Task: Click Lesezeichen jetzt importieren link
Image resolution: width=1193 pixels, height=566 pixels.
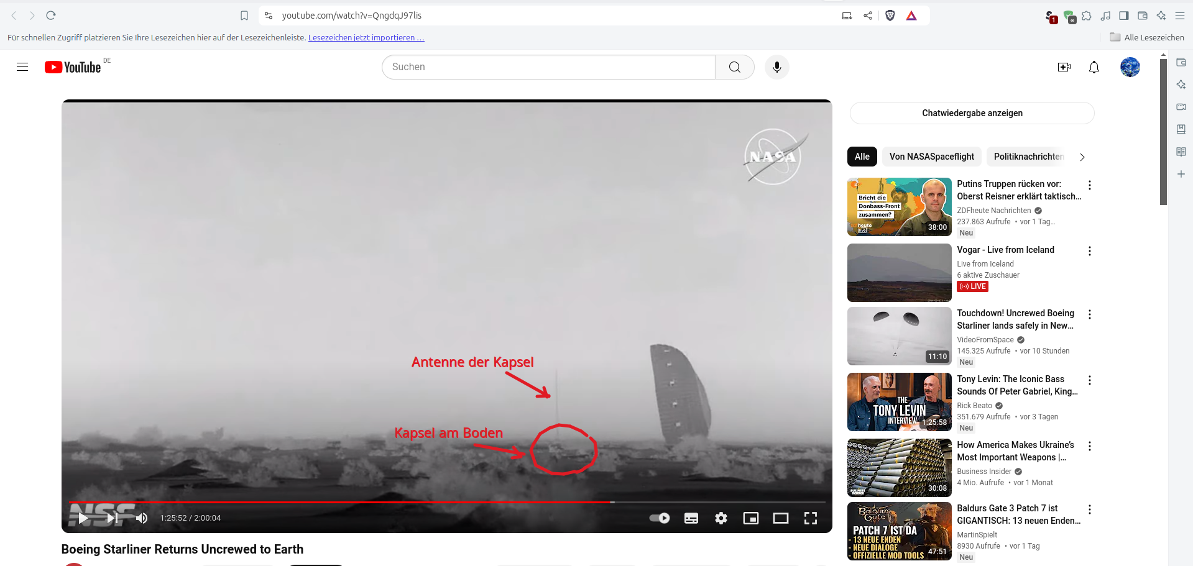Action: (366, 38)
